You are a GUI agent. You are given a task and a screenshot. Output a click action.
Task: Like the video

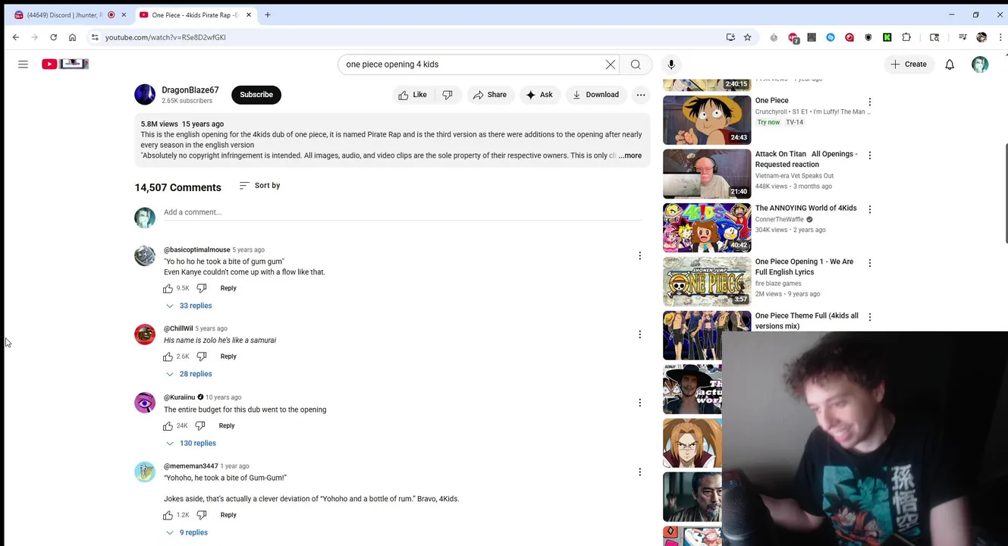pyautogui.click(x=413, y=95)
